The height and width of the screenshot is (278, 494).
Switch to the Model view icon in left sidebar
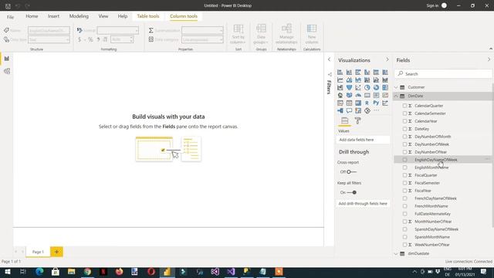[x=7, y=71]
